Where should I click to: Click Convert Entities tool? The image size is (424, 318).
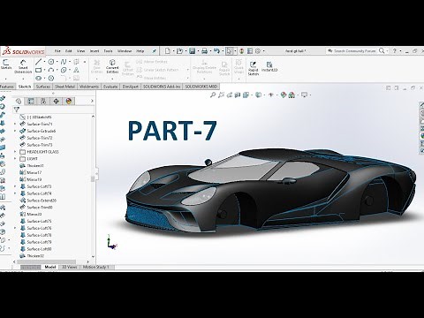(112, 66)
